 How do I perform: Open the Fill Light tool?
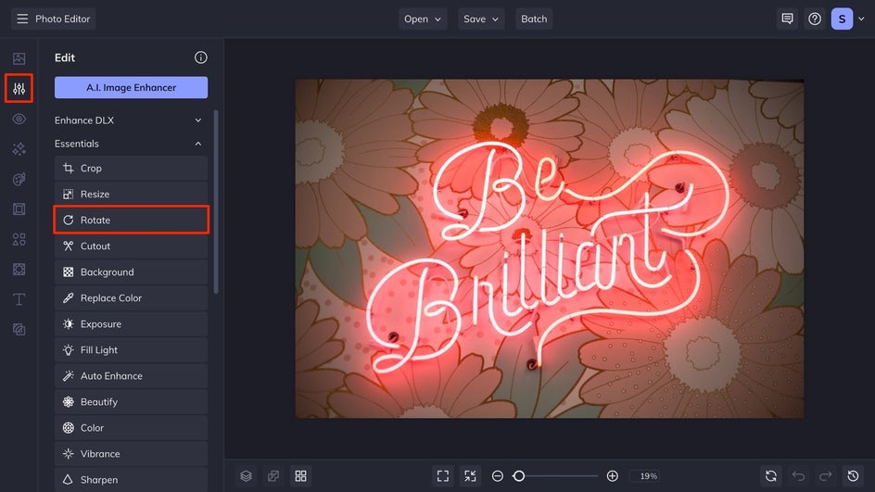coord(131,350)
